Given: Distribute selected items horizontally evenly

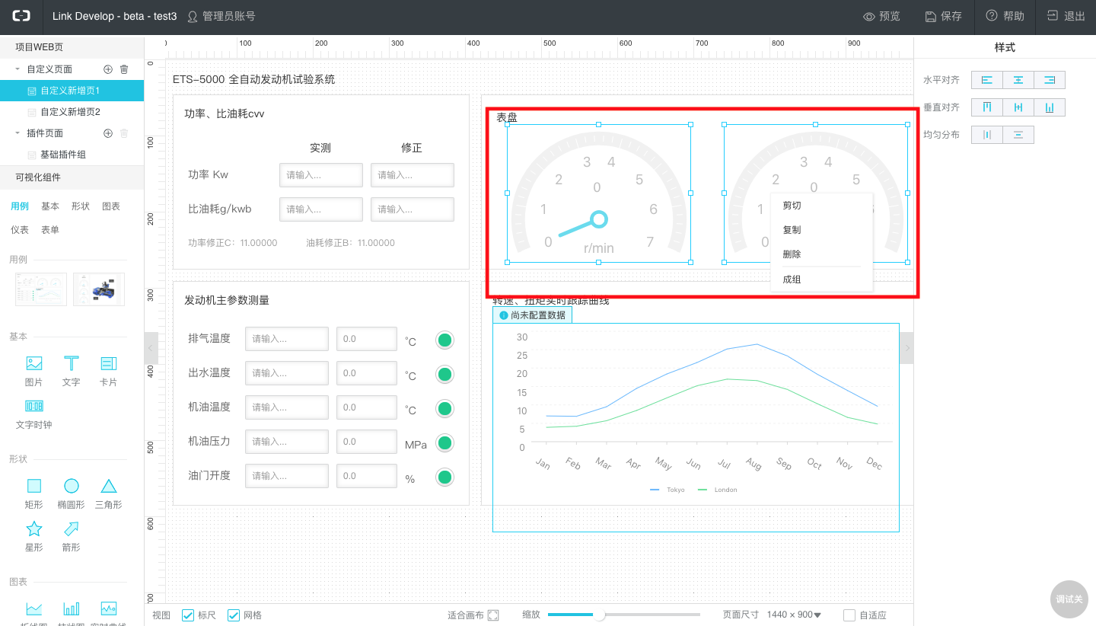Looking at the screenshot, I should pyautogui.click(x=987, y=135).
